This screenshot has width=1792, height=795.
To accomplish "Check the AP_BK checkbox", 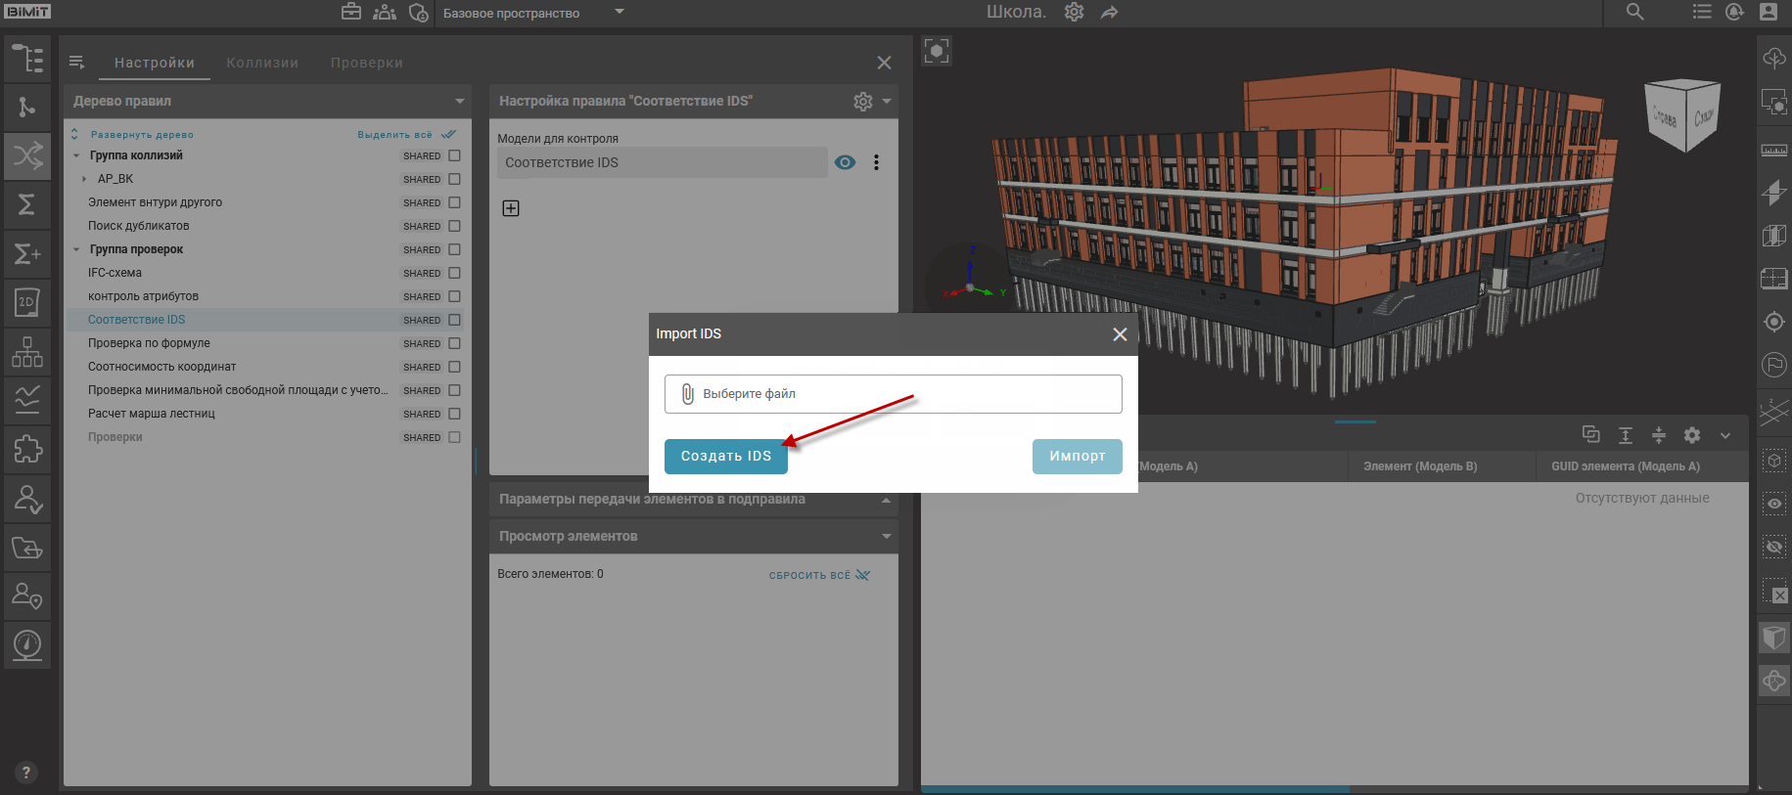I will (454, 179).
